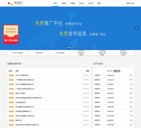Open the 荆门 机电设备有限公司 link
This screenshot has width=141, height=128.
tap(25, 107)
